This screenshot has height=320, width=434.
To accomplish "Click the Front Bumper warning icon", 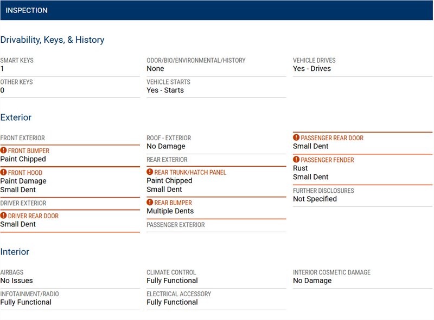I will click(x=3, y=151).
